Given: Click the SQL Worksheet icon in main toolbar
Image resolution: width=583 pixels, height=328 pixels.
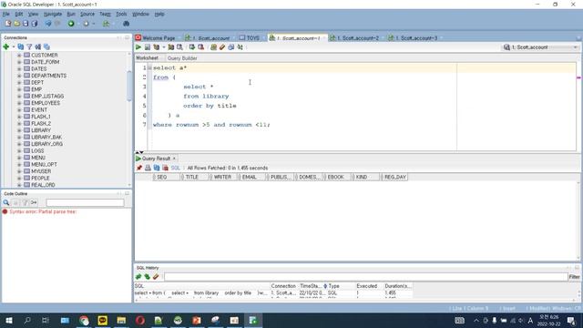Looking at the screenshot, I should [x=107, y=24].
